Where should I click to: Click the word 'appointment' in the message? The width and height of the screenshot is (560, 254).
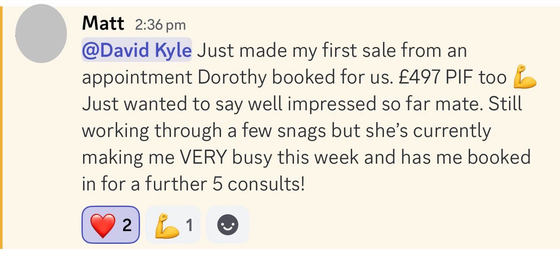[136, 78]
